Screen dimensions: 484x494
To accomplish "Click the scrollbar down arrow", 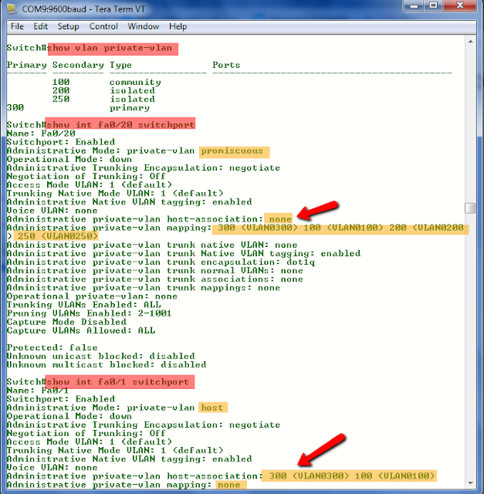I will click(x=470, y=483).
